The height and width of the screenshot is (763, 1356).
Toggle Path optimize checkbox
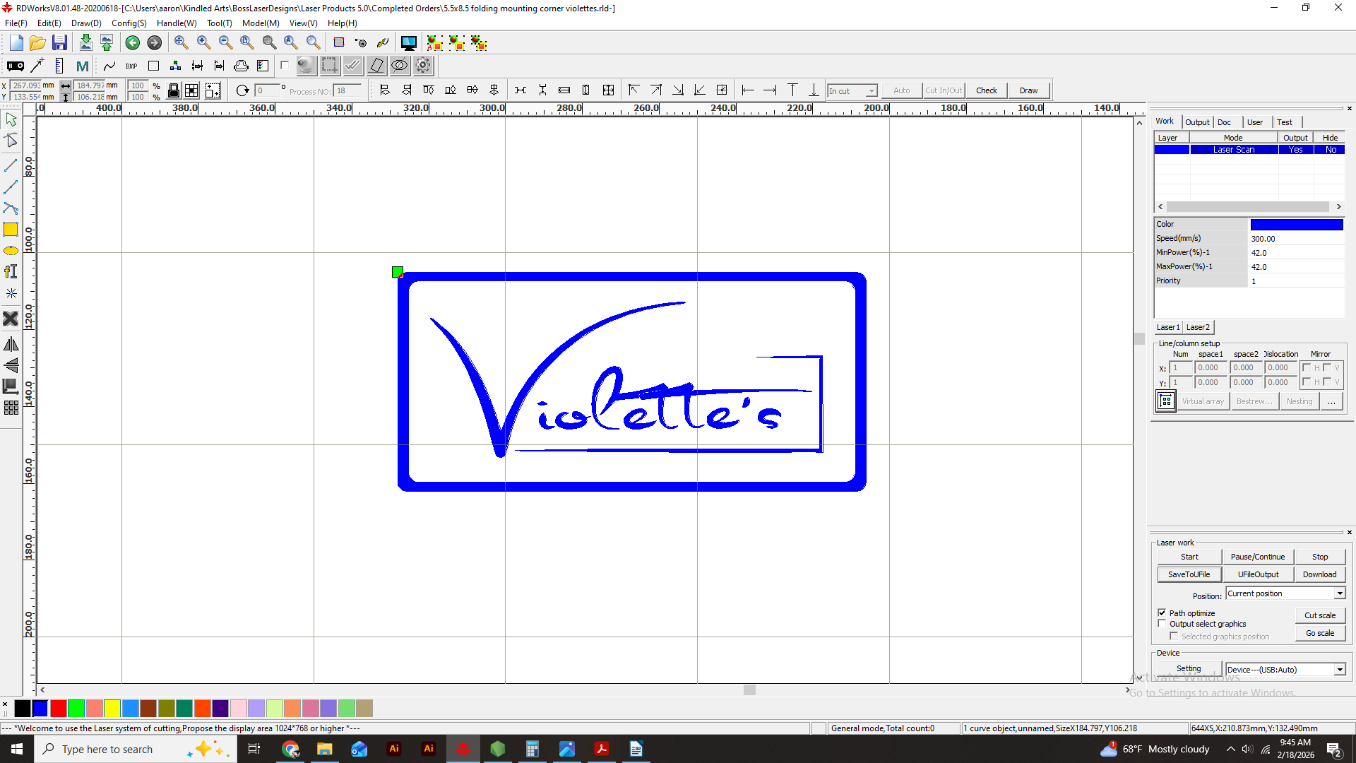[1162, 613]
